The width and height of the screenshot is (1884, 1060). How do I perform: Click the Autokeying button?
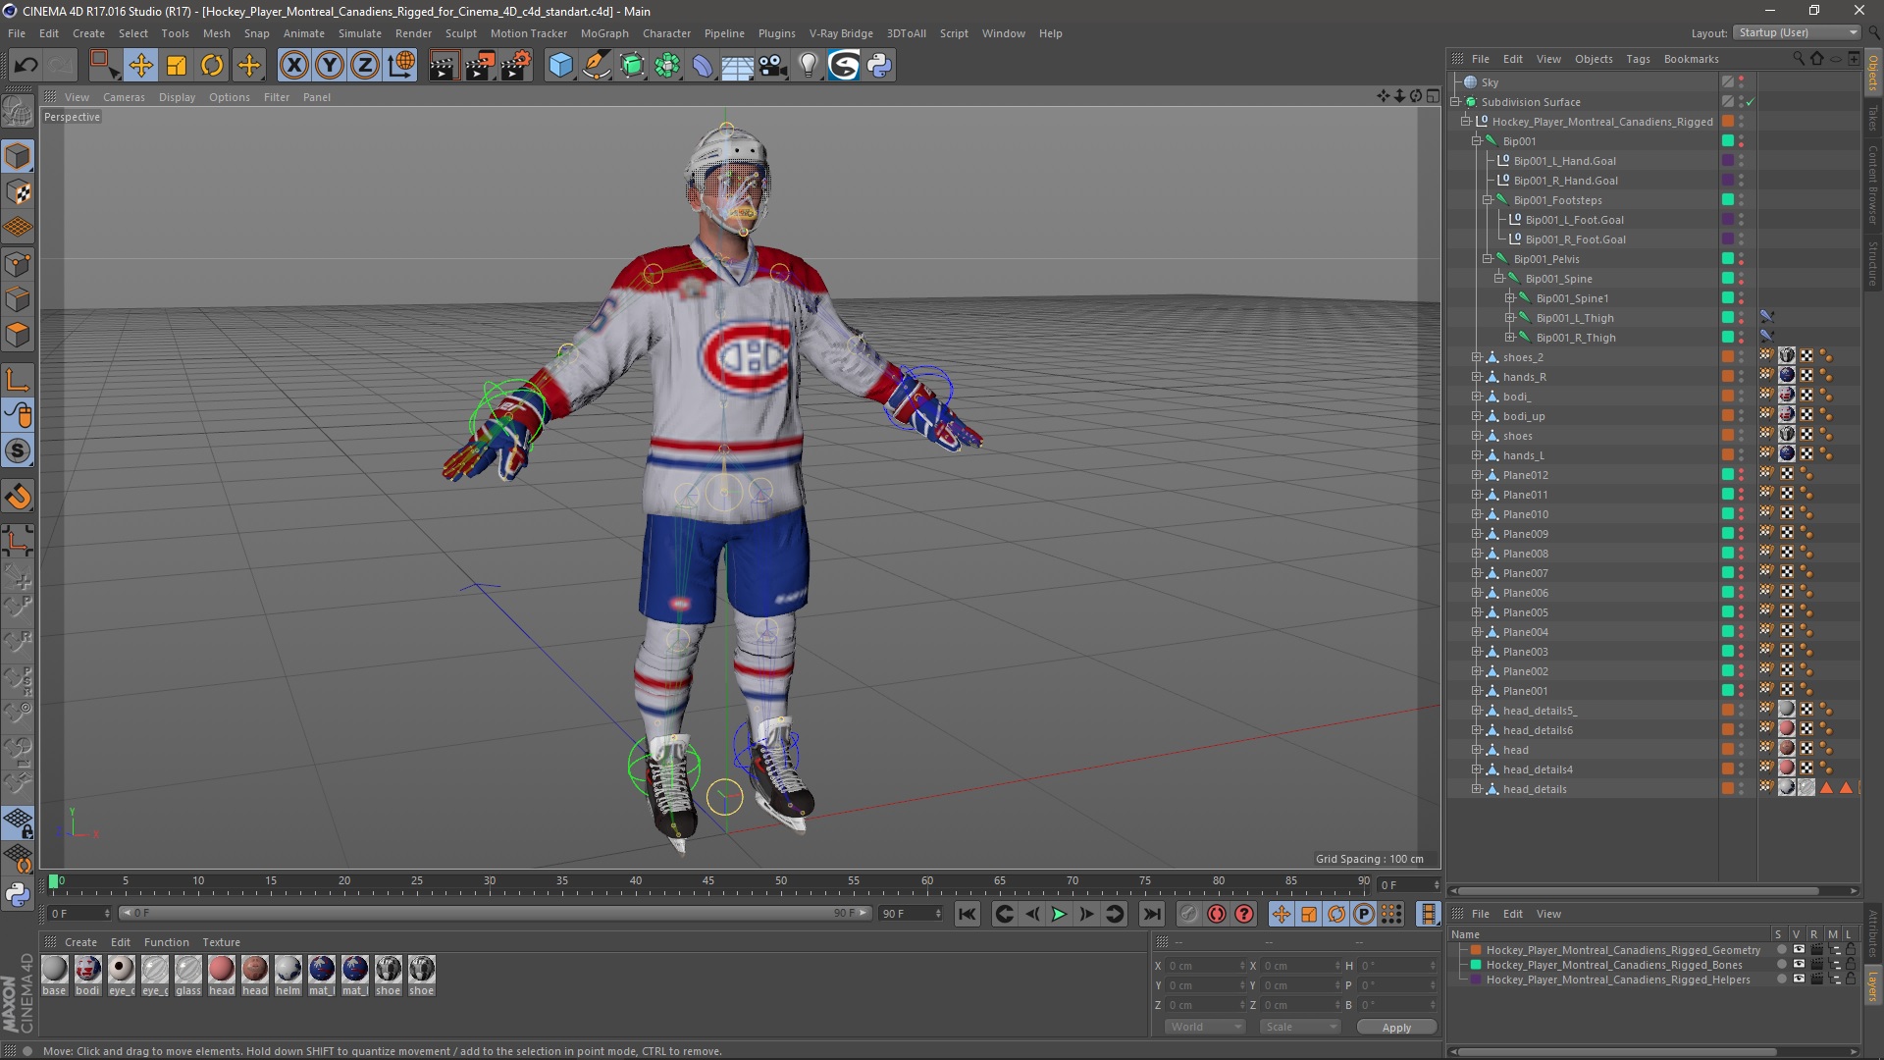pyautogui.click(x=1217, y=914)
